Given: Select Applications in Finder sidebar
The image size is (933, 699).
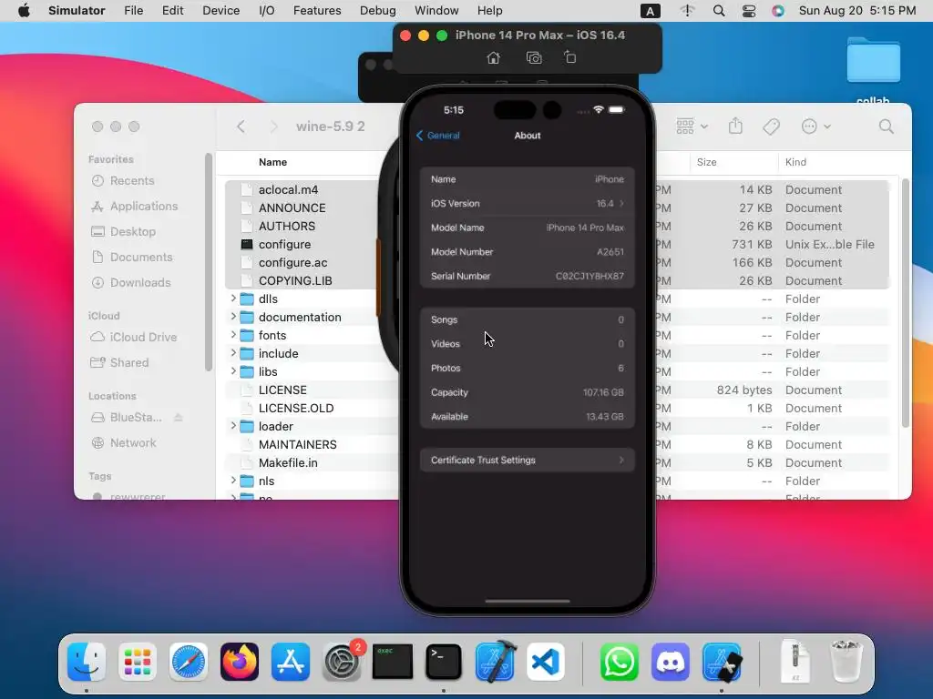Looking at the screenshot, I should pyautogui.click(x=134, y=207).
